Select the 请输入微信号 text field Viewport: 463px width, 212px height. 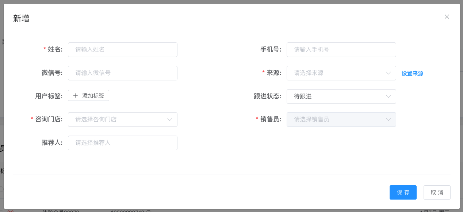coord(122,73)
